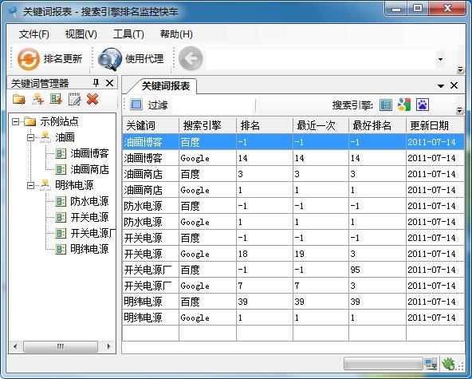The height and width of the screenshot is (379, 472).
Task: Toggle the all search engines list filter
Action: [386, 105]
